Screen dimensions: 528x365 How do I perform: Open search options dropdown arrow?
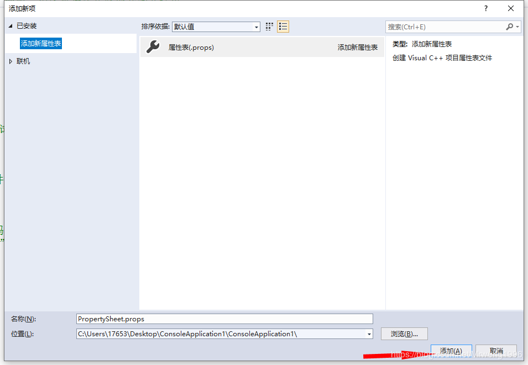(517, 27)
